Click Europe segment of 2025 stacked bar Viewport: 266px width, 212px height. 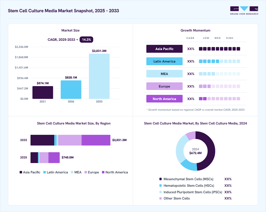44,158
